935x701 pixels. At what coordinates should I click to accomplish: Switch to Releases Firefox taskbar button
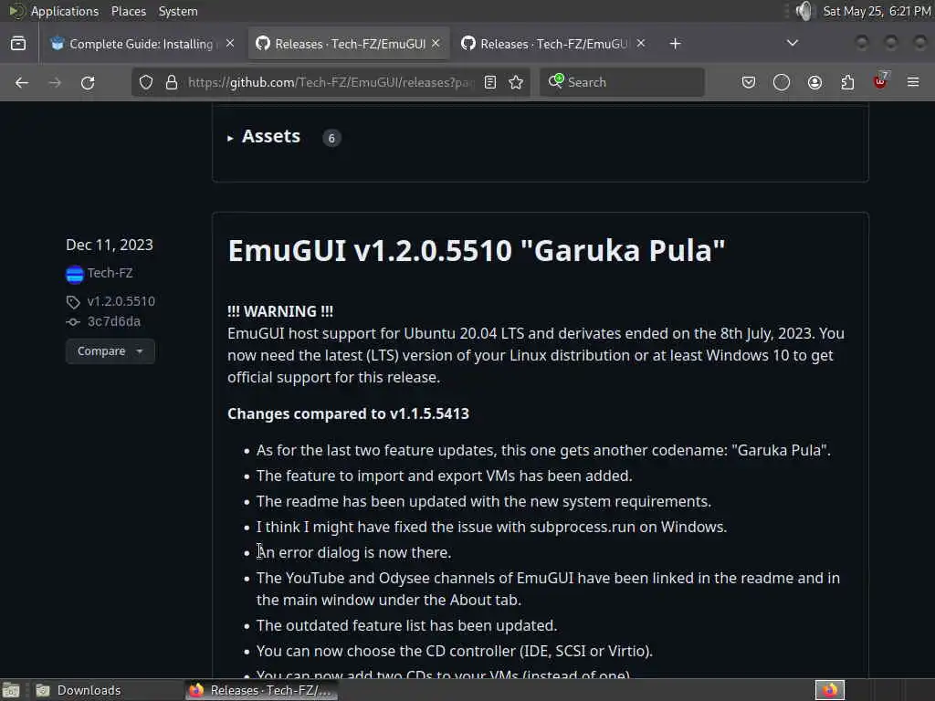(x=261, y=690)
